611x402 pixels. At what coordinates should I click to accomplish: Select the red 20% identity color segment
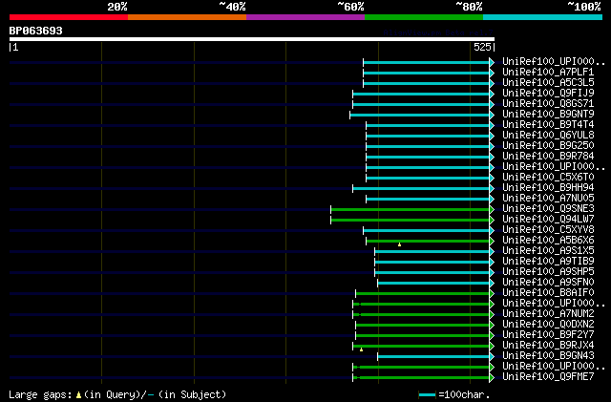69,17
